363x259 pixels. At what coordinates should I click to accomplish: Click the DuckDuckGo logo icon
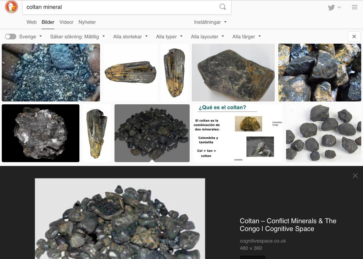11,7
